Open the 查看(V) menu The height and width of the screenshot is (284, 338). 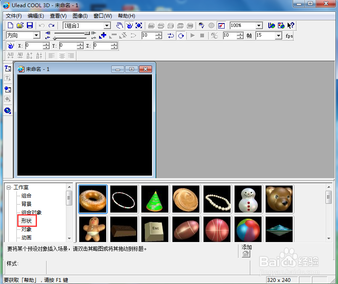click(x=58, y=16)
